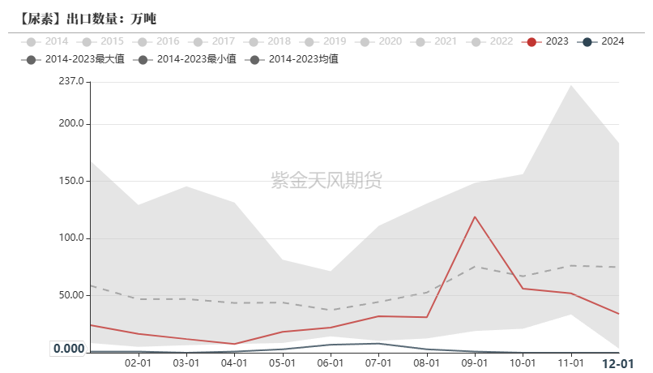Click the 150.0 y-axis label

[x=71, y=181]
